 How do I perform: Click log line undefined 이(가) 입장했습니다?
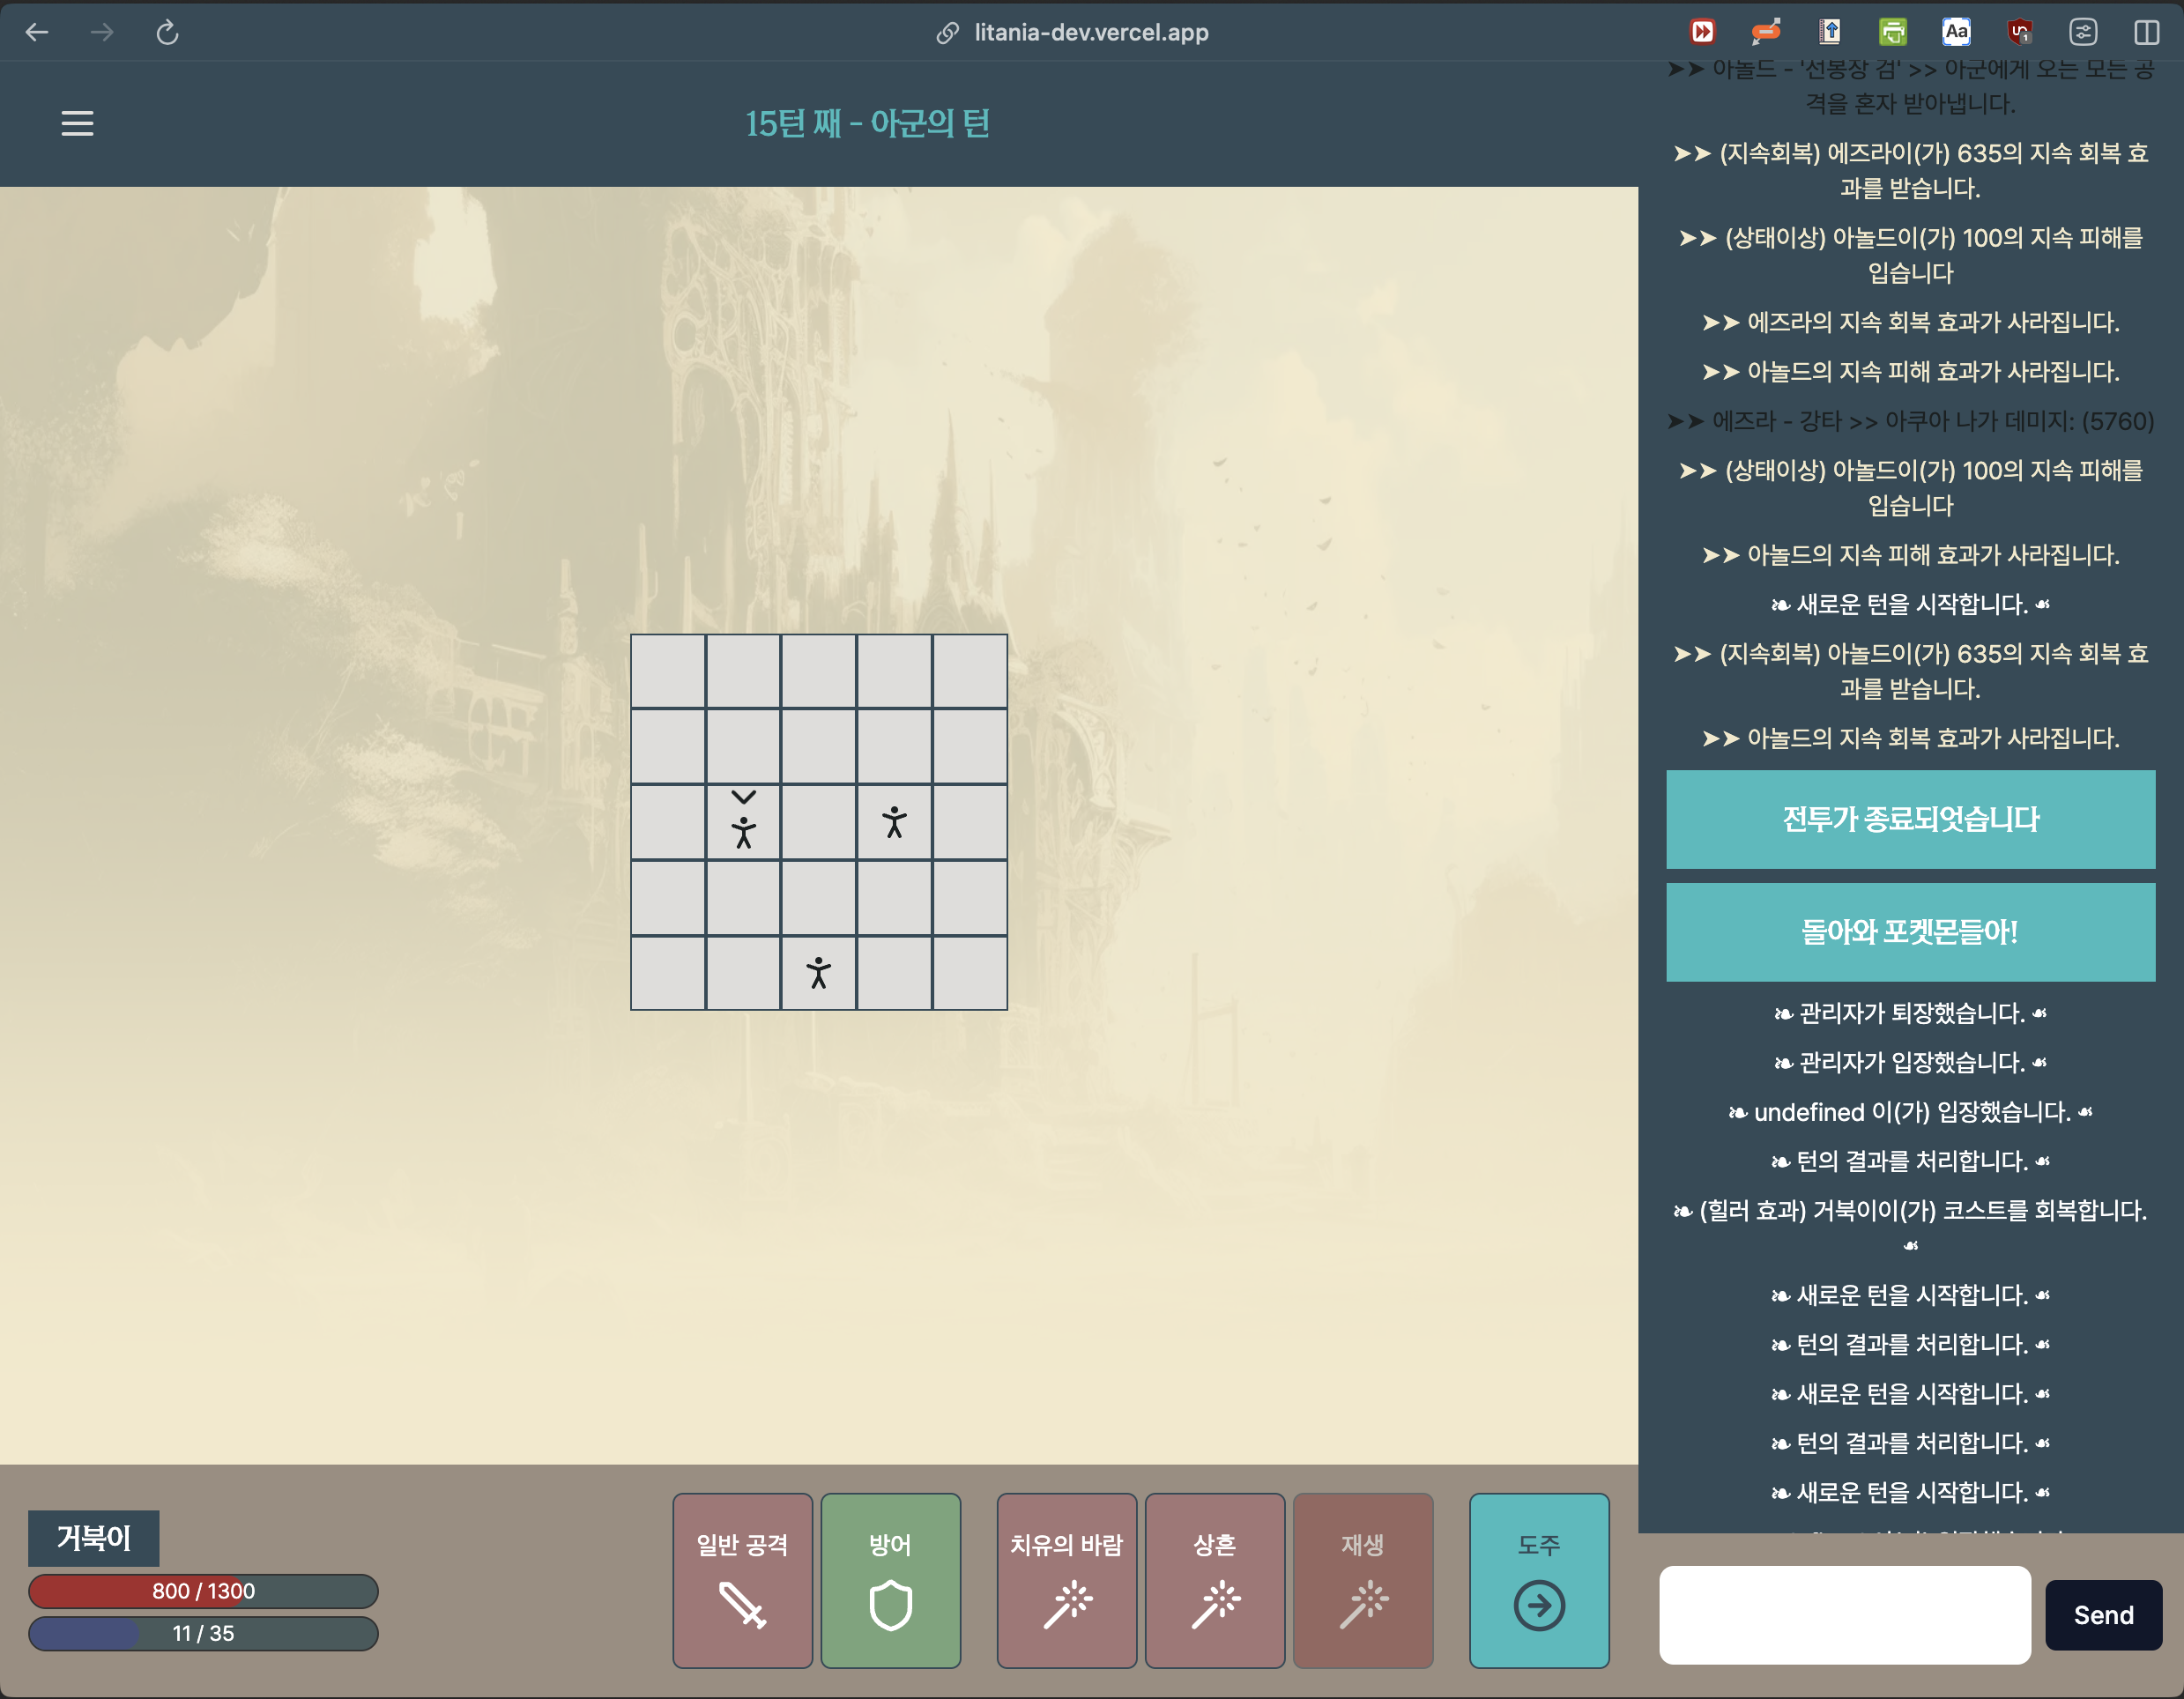click(1910, 1112)
